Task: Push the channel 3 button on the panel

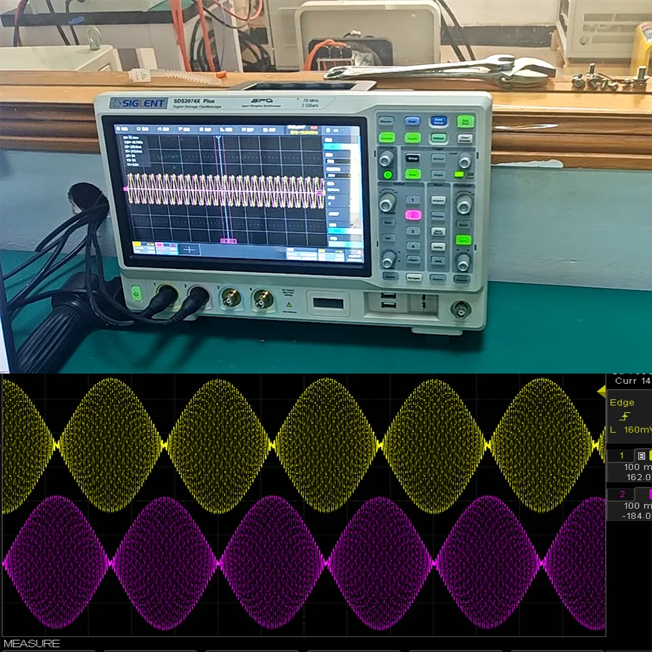Action: coord(412,231)
